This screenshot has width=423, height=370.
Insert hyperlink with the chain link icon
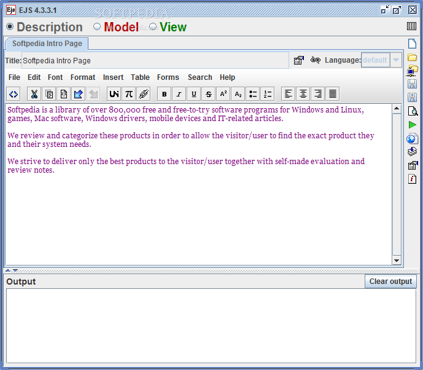(144, 94)
